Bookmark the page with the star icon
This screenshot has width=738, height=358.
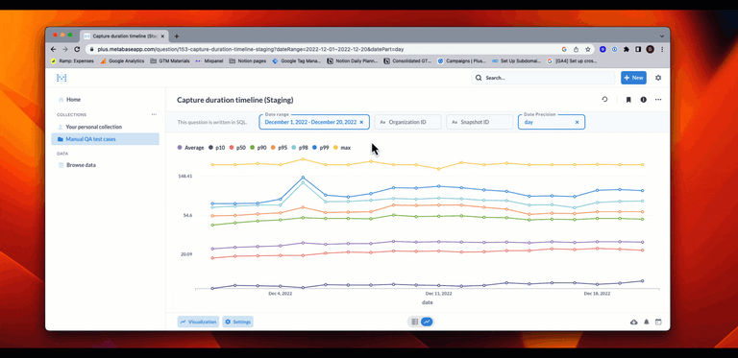point(588,49)
